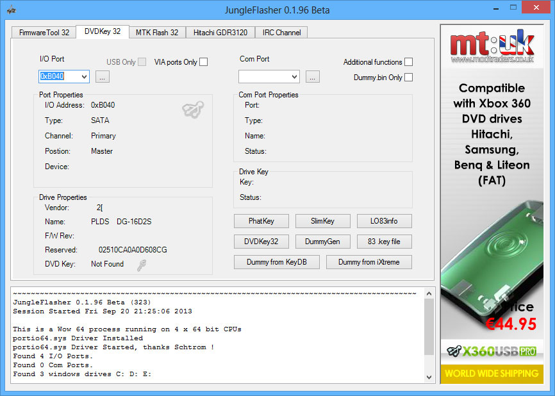
Task: Click the Primary channel value
Action: pos(103,136)
